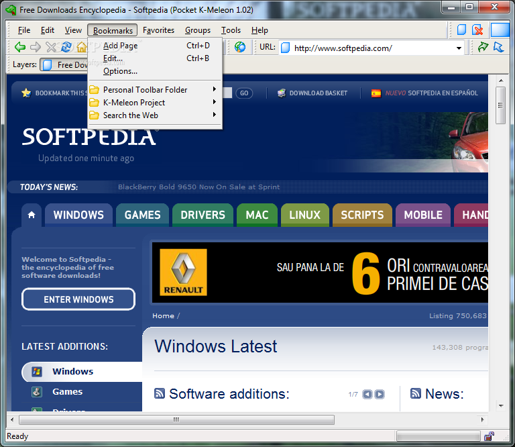Open the Groups menu
This screenshot has height=447, width=515.
coord(198,30)
